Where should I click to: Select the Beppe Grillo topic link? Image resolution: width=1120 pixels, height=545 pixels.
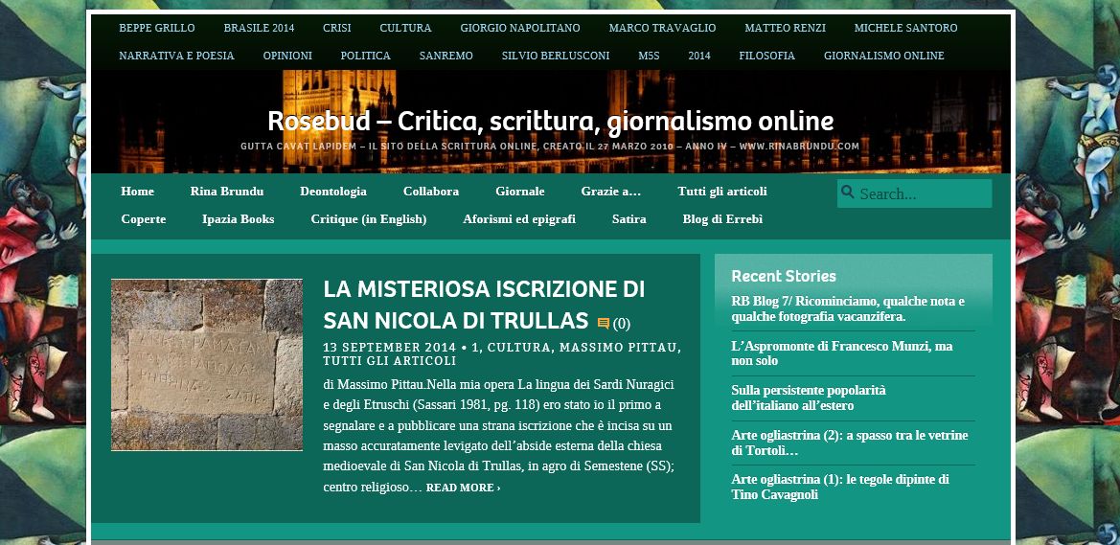[156, 28]
